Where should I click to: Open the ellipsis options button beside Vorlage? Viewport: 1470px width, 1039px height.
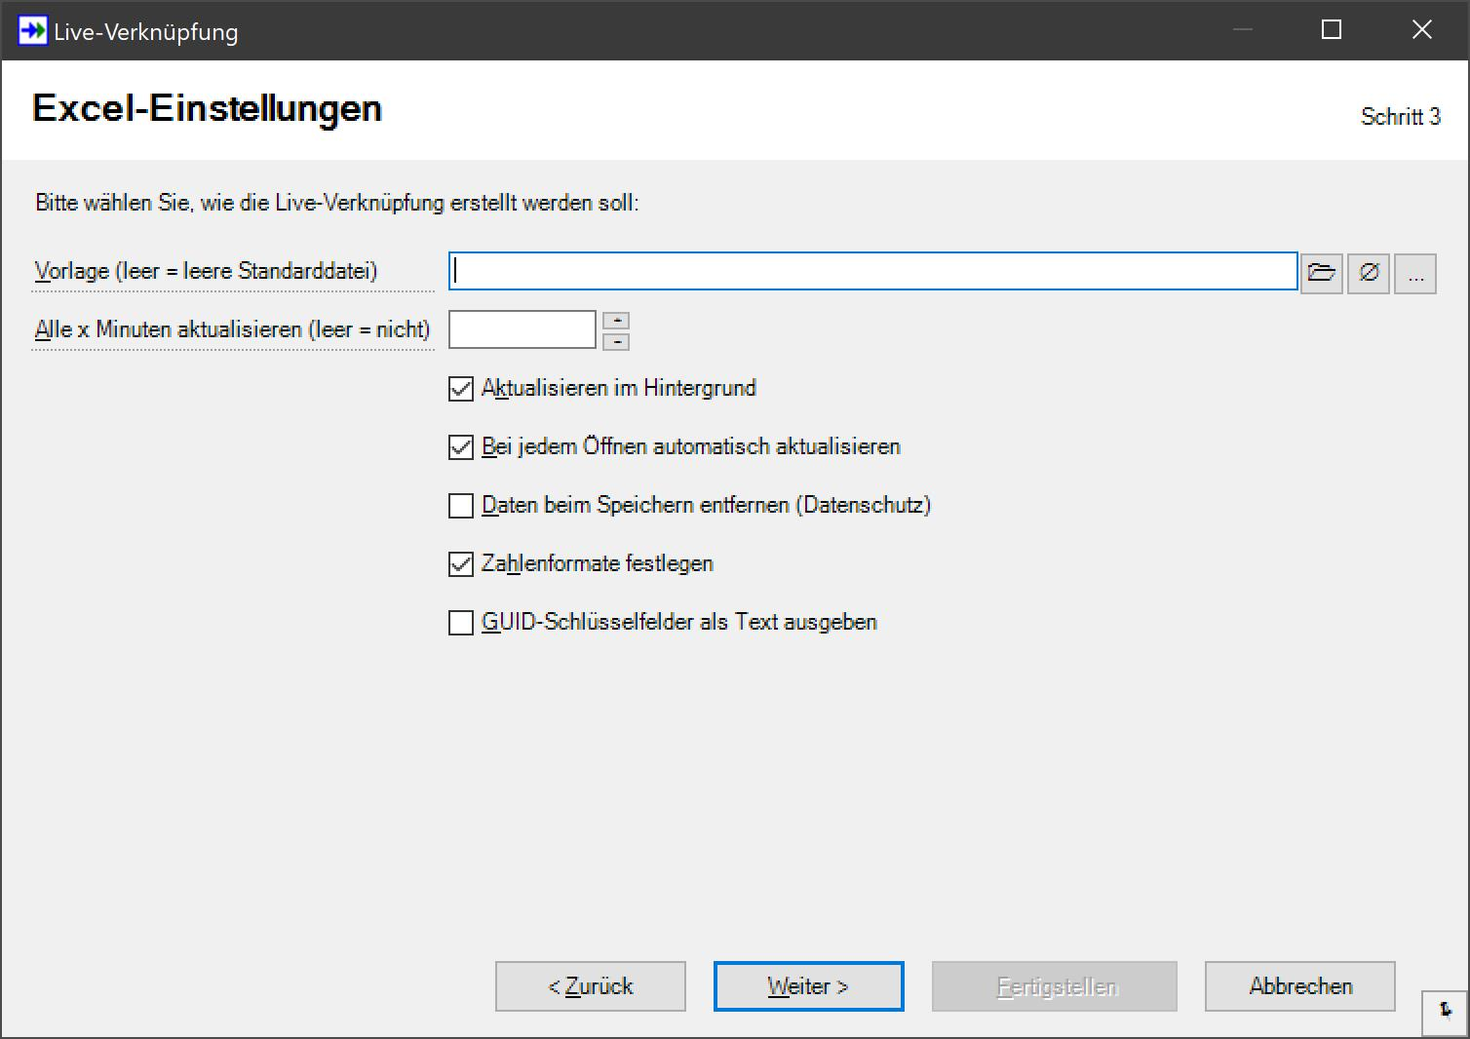click(1415, 272)
